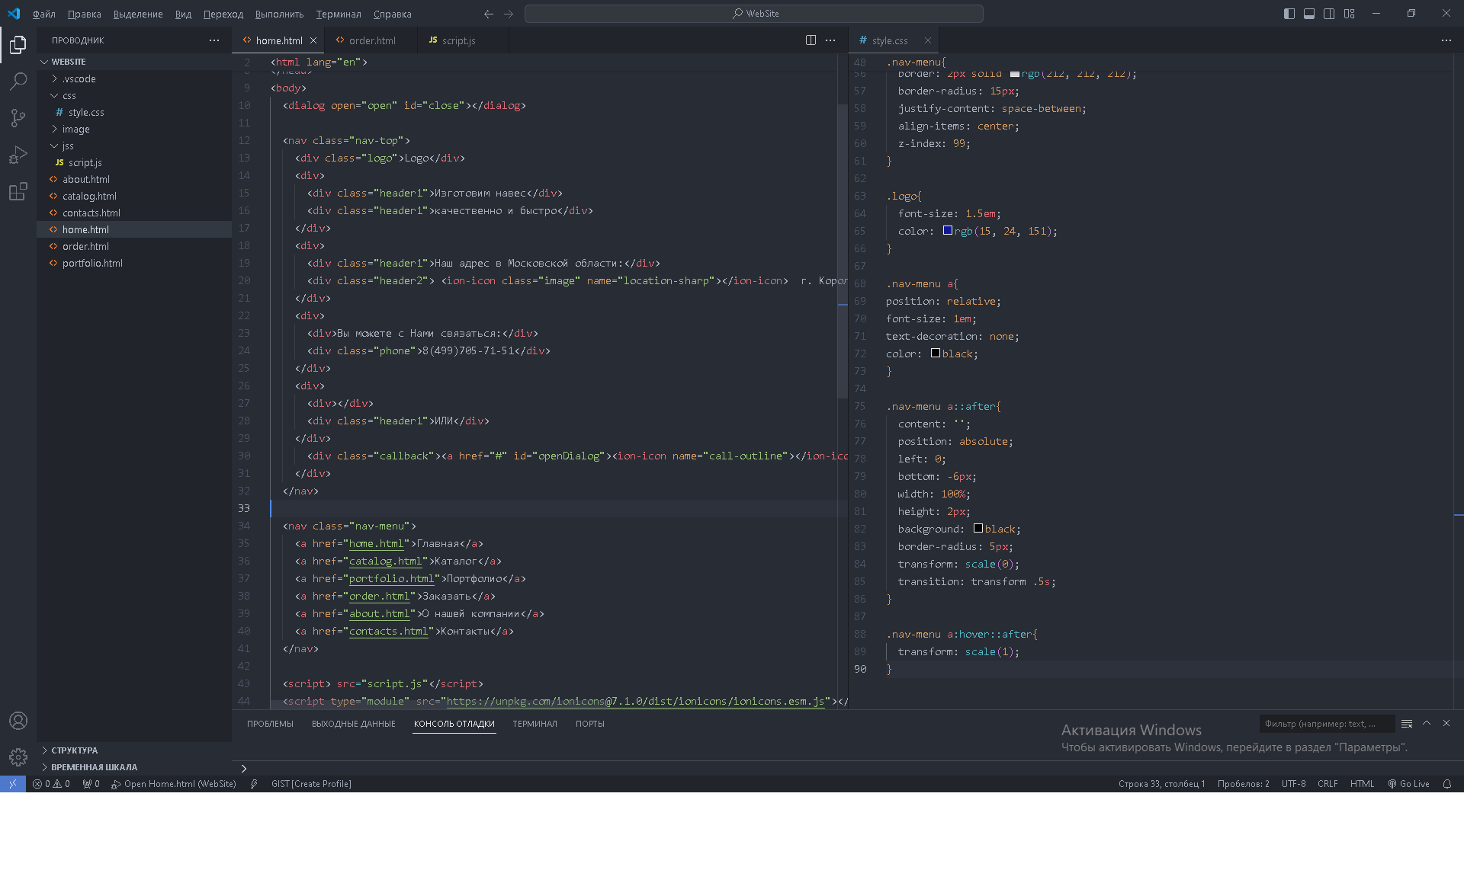Expand the .vscode folder
Image resolution: width=1464 pixels, height=883 pixels.
(x=134, y=79)
